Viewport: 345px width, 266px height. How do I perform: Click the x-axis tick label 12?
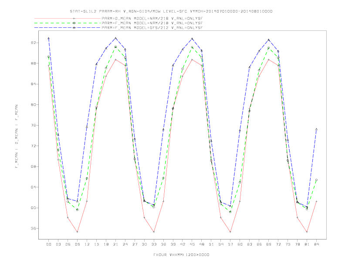tap(87, 244)
